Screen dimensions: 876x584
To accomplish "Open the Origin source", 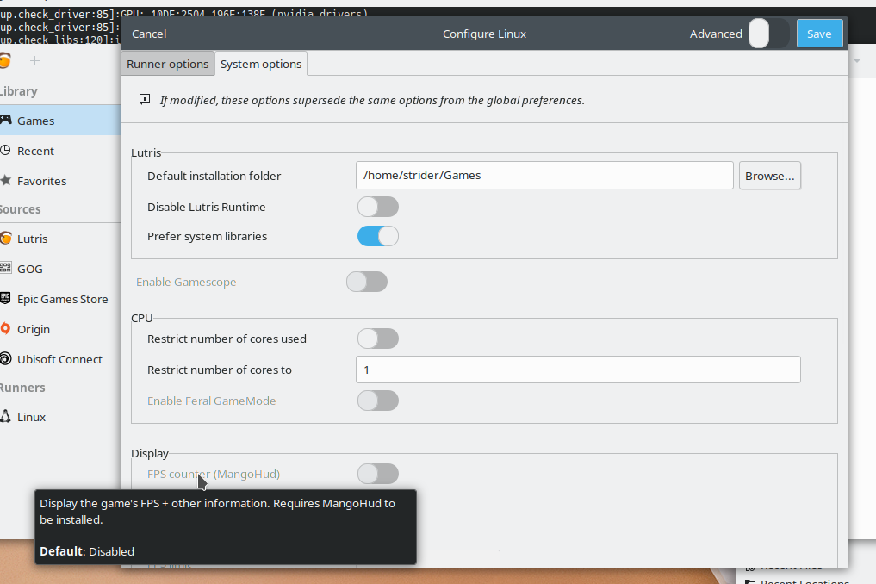I will [32, 329].
